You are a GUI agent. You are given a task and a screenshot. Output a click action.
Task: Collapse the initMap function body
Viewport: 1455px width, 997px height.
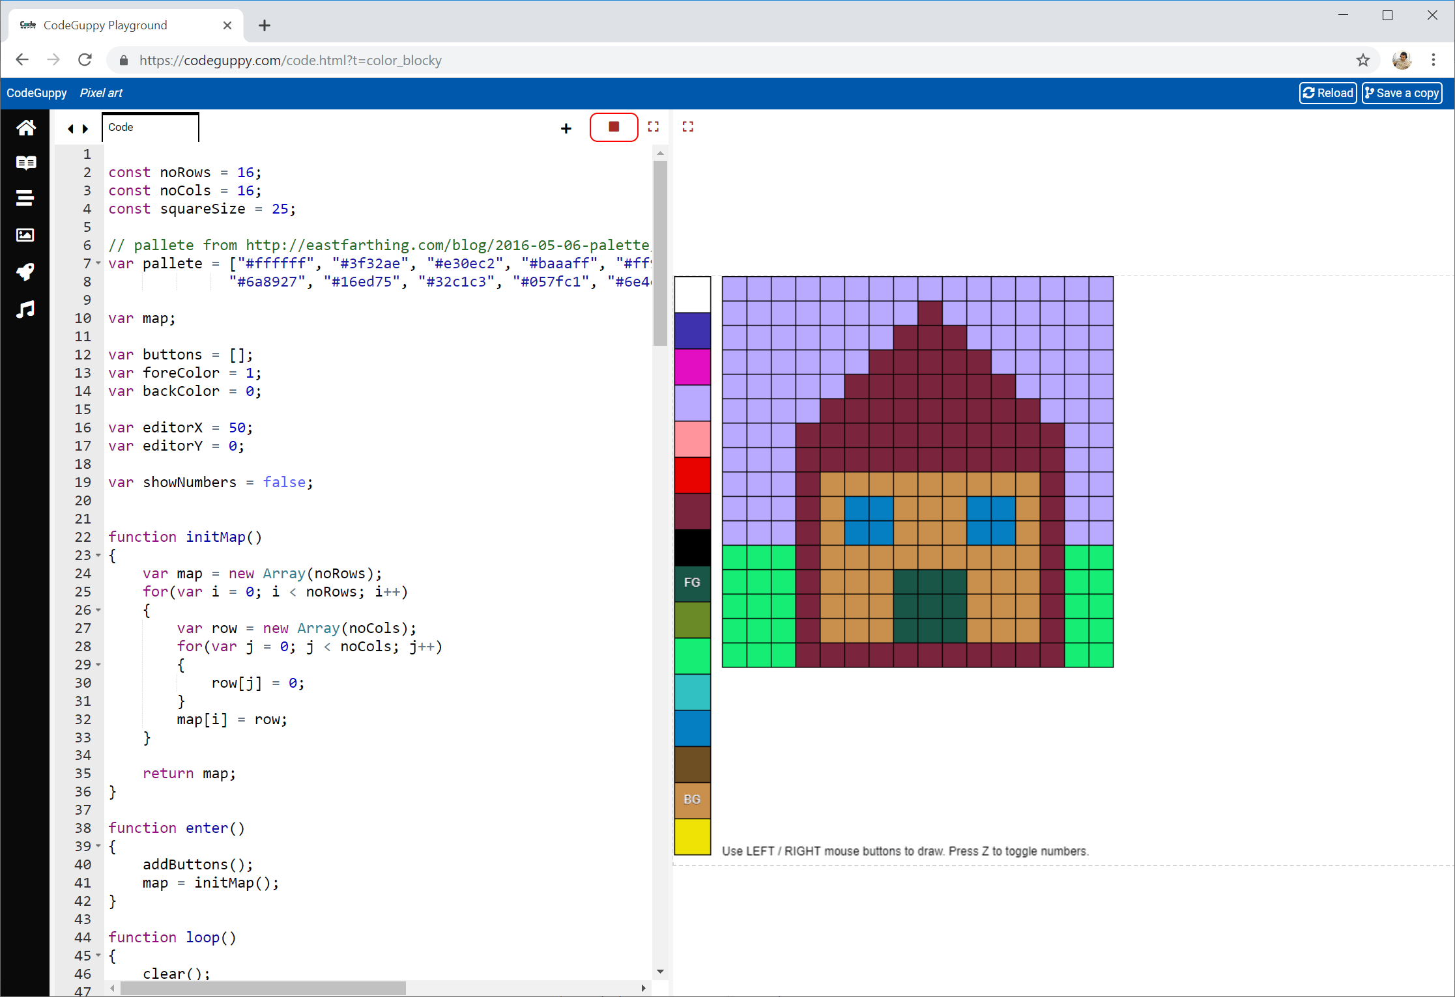click(98, 555)
